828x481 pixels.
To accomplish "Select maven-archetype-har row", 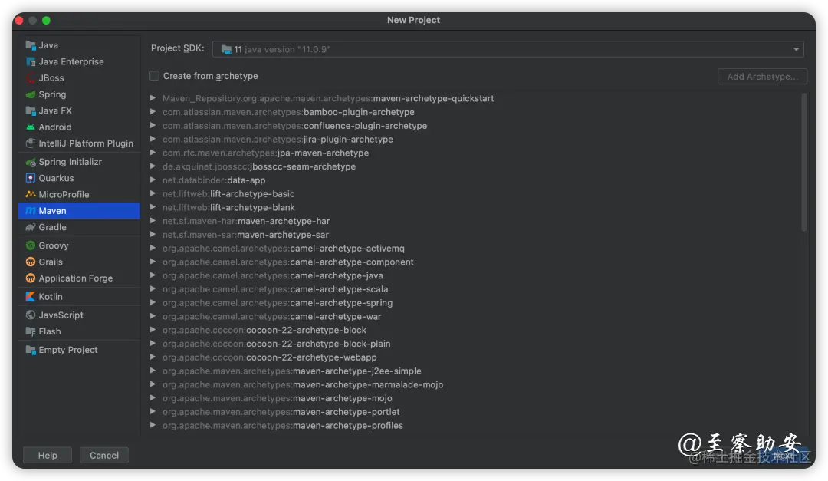I will point(245,222).
